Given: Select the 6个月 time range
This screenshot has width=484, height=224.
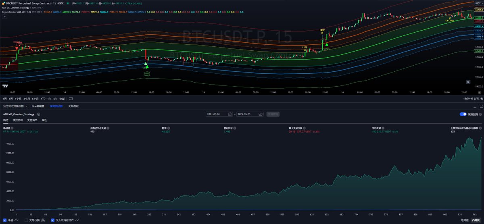Looking at the screenshot, I should (35, 98).
